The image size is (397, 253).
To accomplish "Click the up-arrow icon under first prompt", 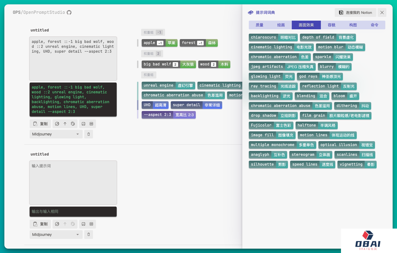I will click(65, 124).
